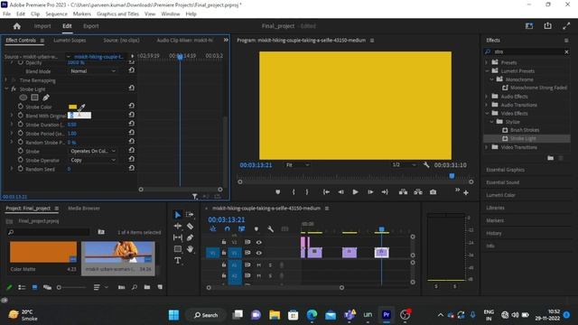The image size is (578, 325).
Task: Open the Fit zoom level dropdown
Action: tap(297, 164)
